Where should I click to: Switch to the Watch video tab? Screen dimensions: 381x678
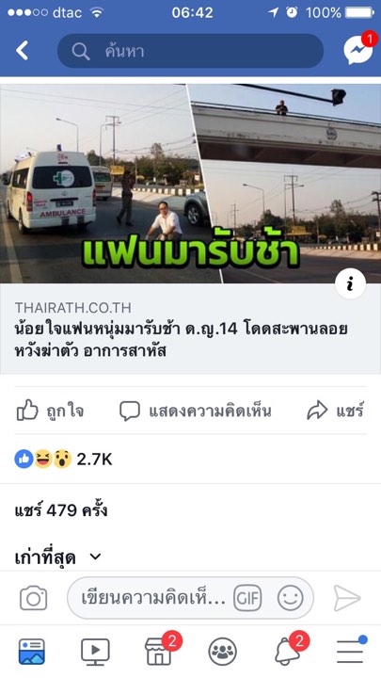[95, 652]
